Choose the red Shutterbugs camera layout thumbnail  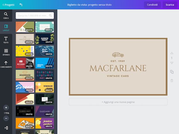25,63
